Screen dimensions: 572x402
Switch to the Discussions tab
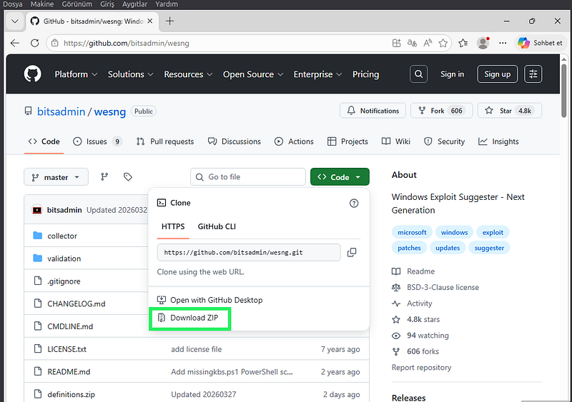(x=235, y=141)
